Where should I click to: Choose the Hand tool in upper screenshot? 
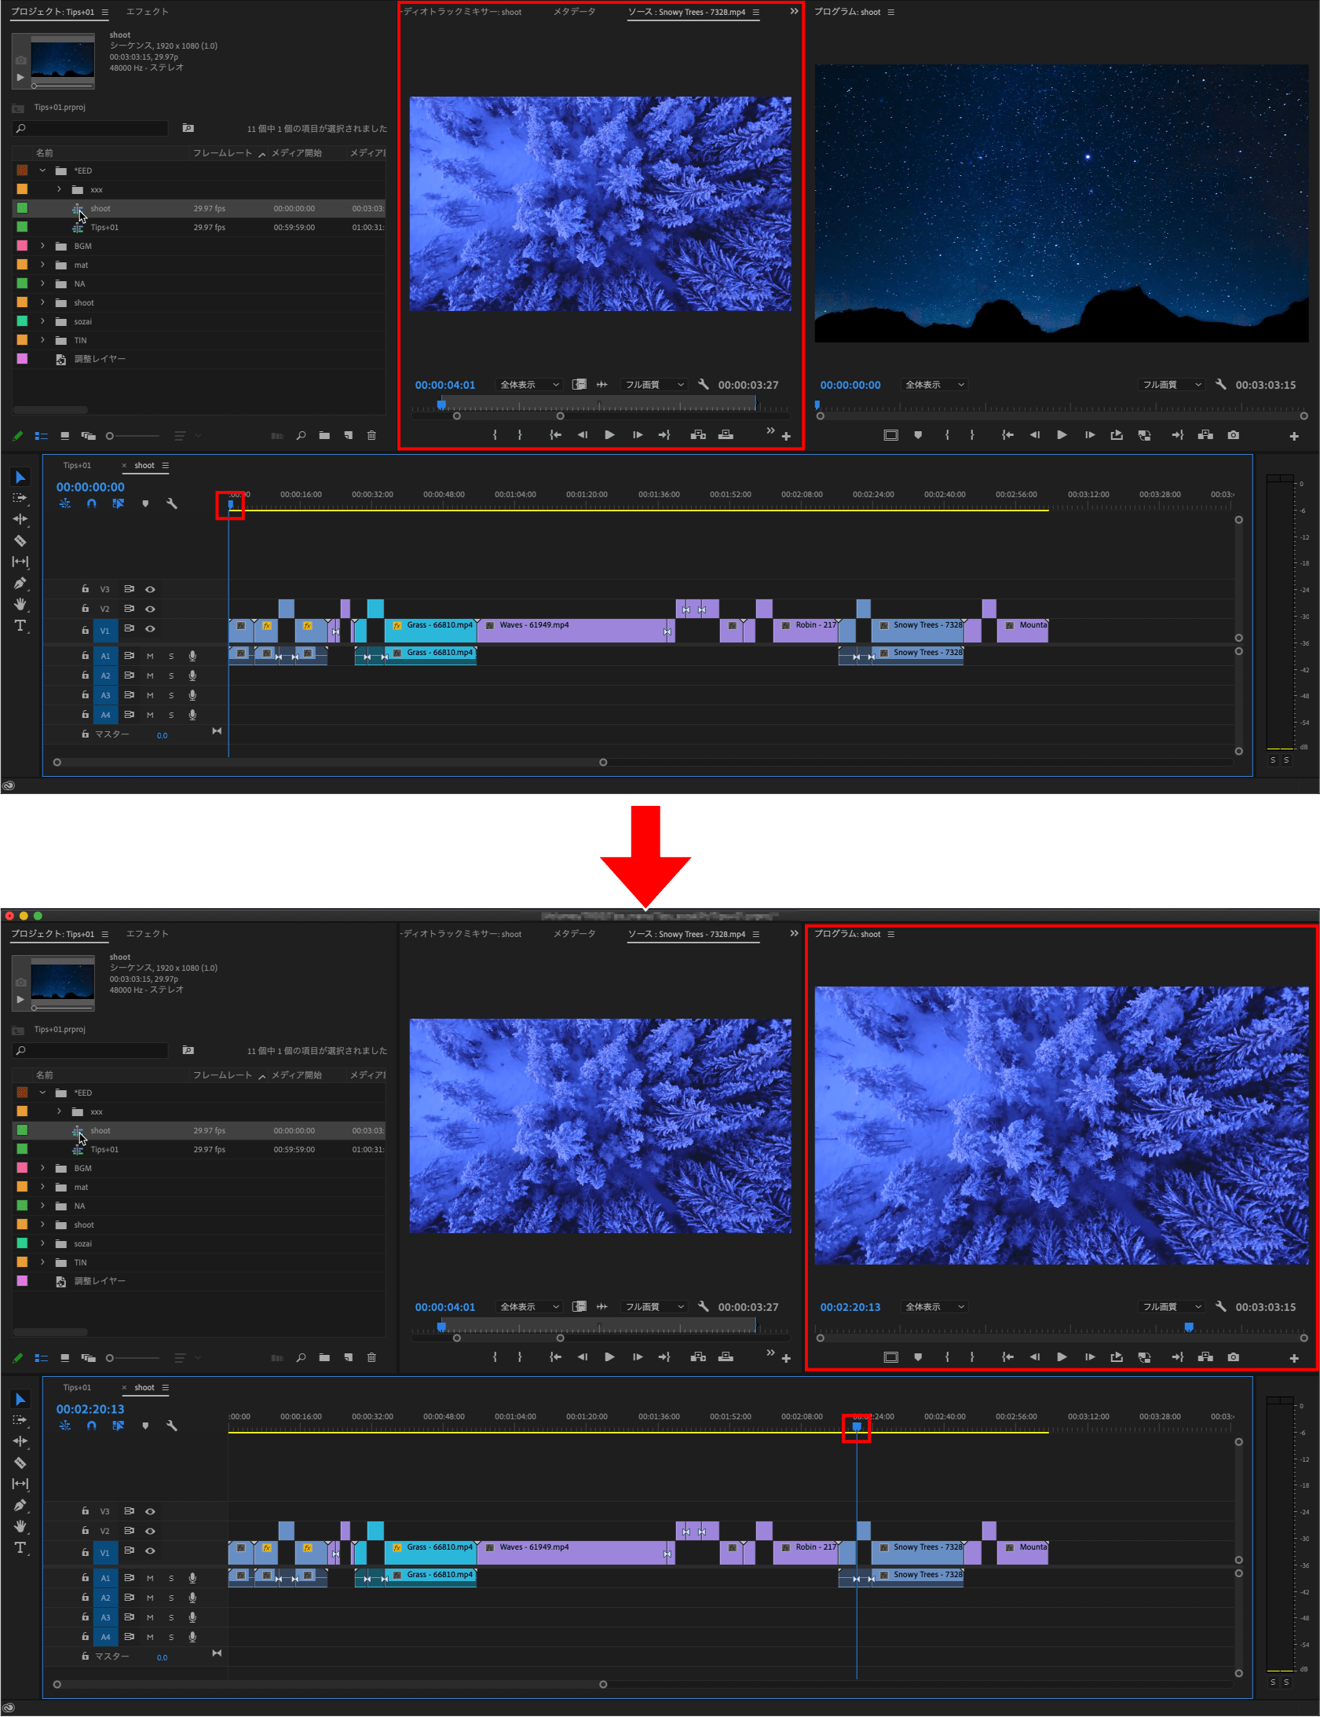tap(20, 604)
